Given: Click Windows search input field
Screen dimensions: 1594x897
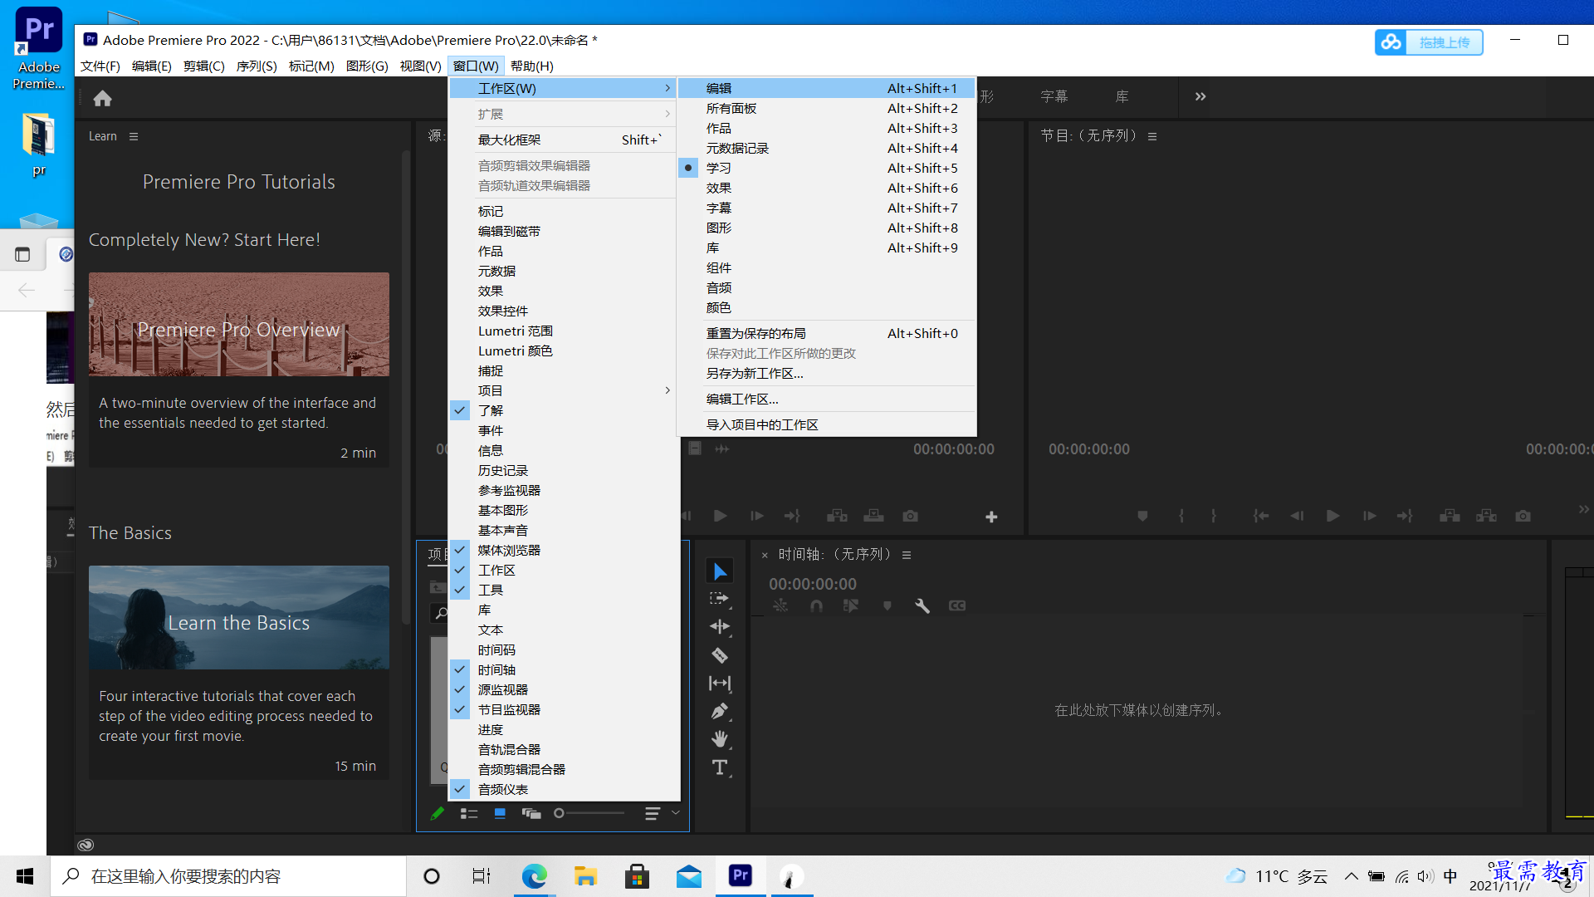Looking at the screenshot, I should [228, 876].
